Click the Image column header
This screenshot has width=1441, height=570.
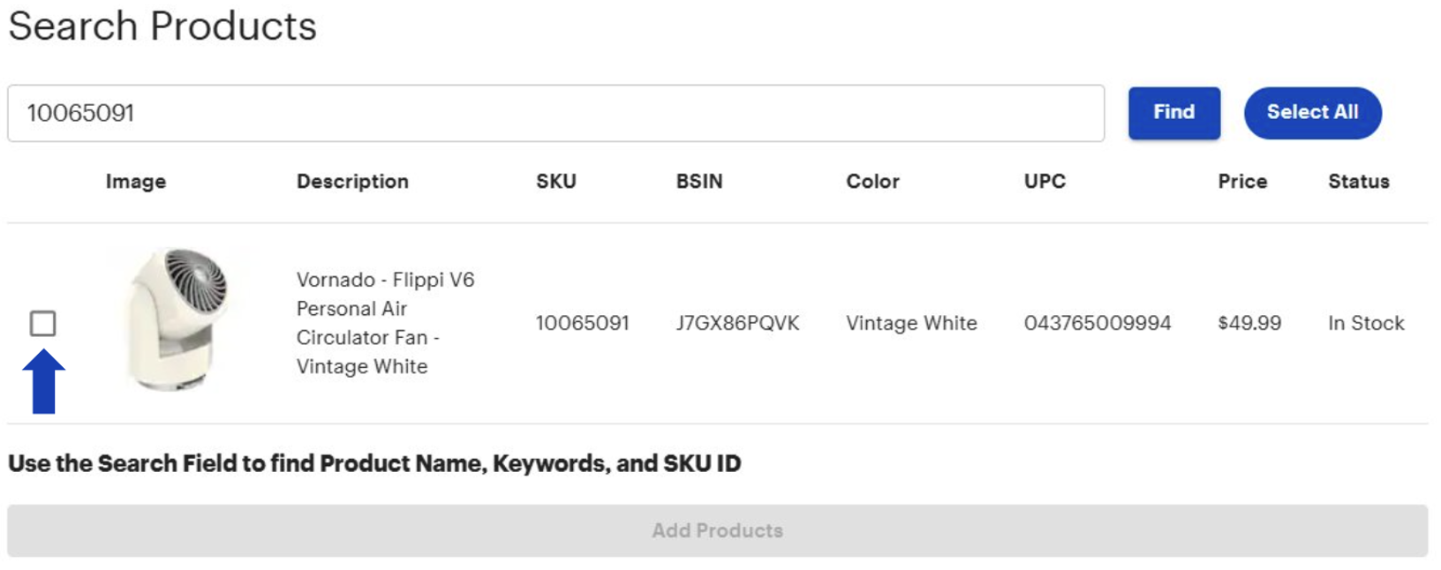point(136,182)
